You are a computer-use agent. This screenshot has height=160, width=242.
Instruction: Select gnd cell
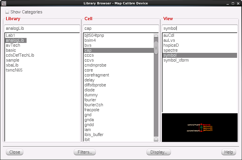pos(88,115)
